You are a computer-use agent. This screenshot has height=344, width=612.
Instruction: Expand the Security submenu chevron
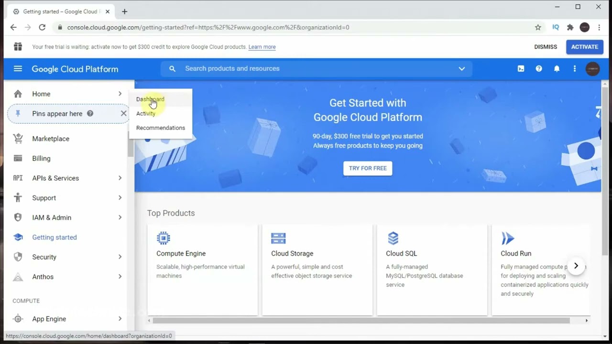(120, 257)
